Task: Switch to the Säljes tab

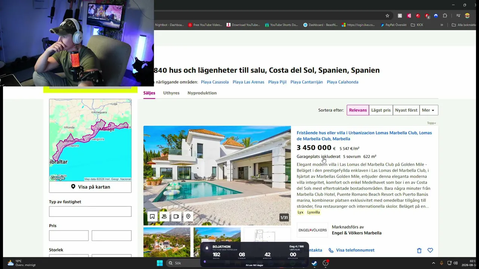Action: pyautogui.click(x=149, y=93)
